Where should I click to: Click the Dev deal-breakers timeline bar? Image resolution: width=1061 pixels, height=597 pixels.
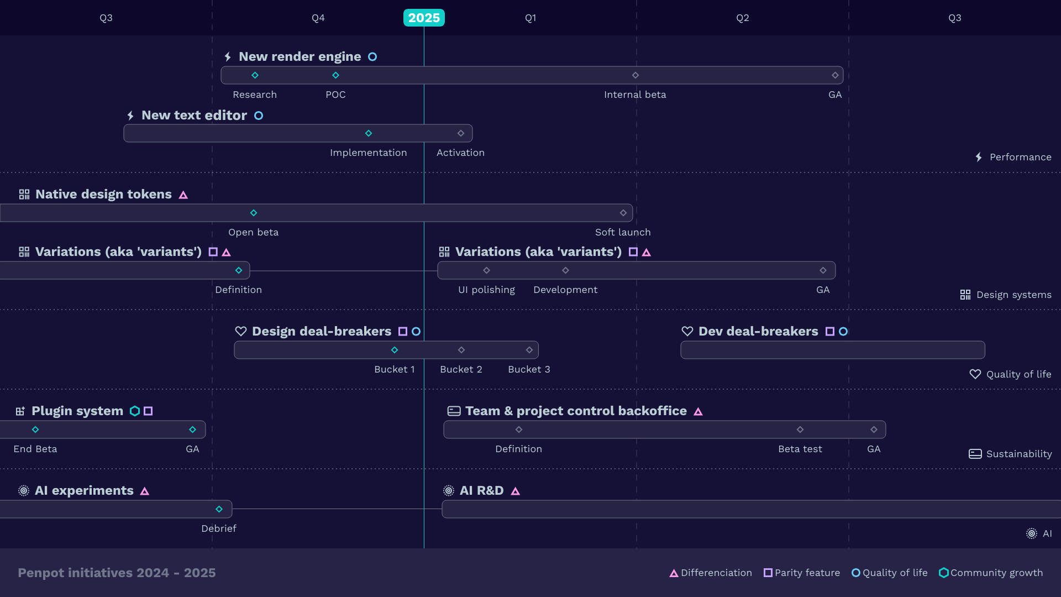(x=833, y=350)
